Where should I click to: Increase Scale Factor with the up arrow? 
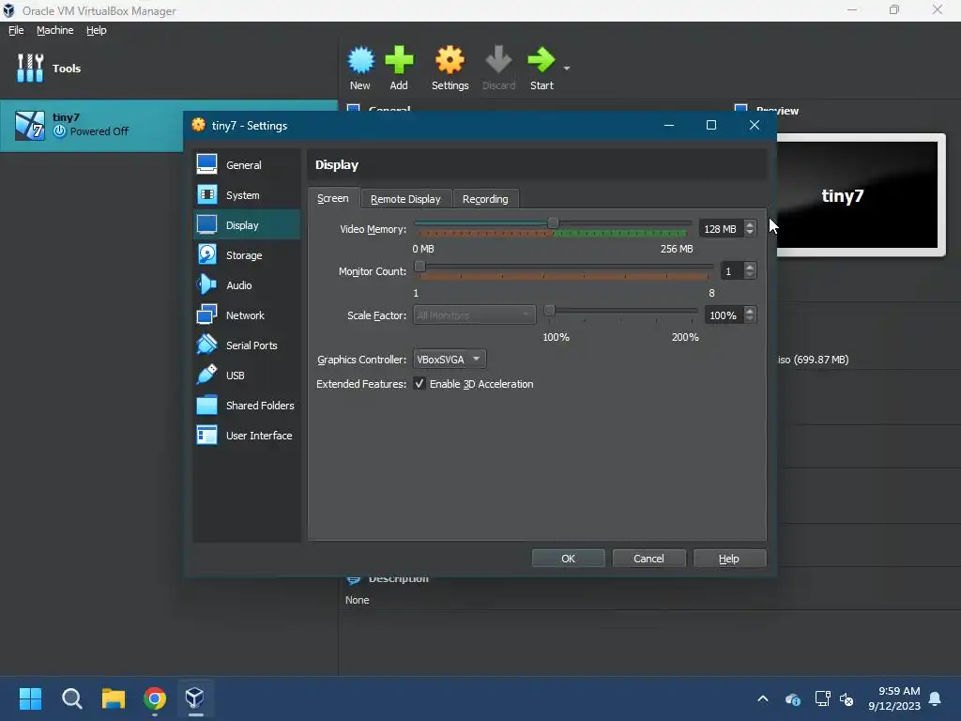point(750,311)
